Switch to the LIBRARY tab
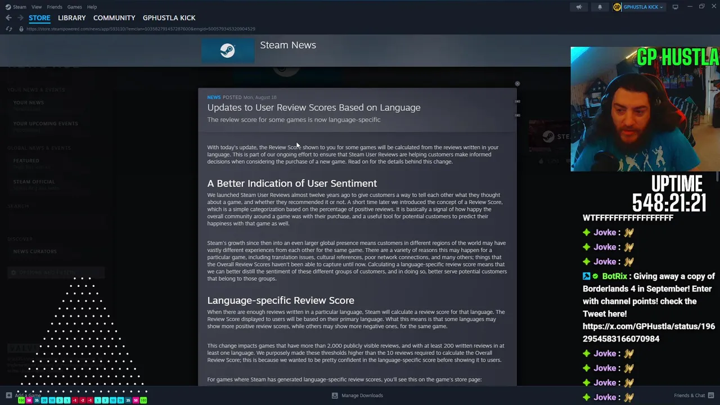Viewport: 720px width, 405px height. coord(72,18)
